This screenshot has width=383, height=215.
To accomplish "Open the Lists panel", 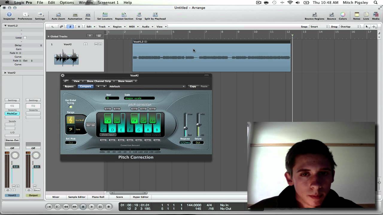I will click(x=366, y=16).
